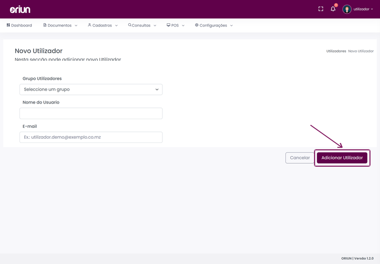Open the Utilizadores breadcrumb link

(336, 51)
